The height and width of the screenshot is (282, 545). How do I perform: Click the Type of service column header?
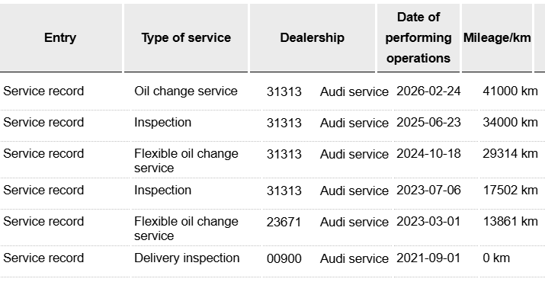pyautogui.click(x=186, y=37)
